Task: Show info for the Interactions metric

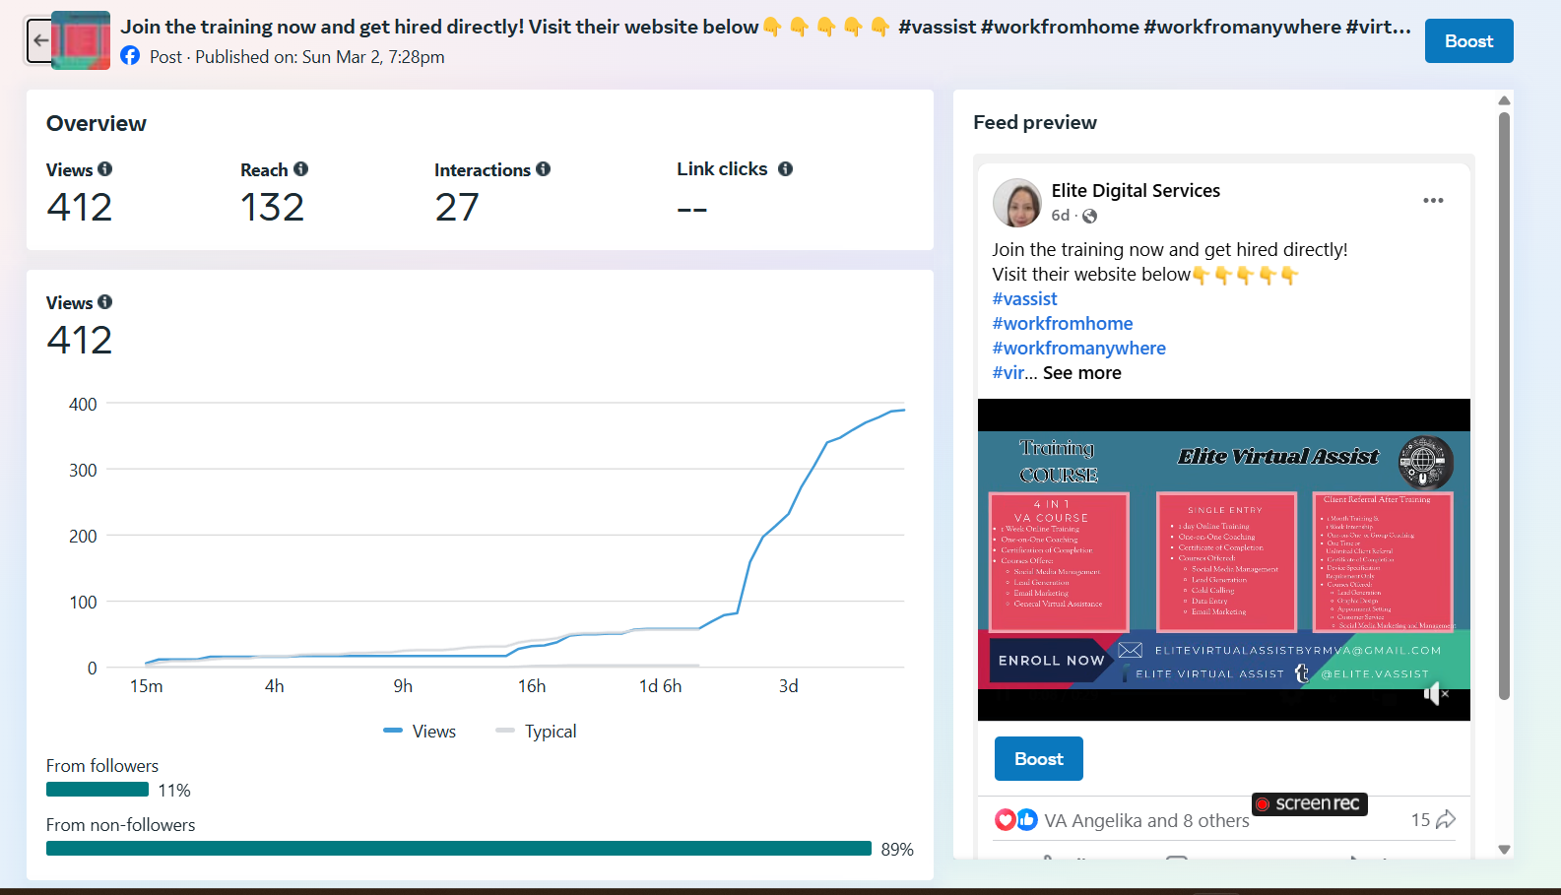Action: (x=544, y=169)
